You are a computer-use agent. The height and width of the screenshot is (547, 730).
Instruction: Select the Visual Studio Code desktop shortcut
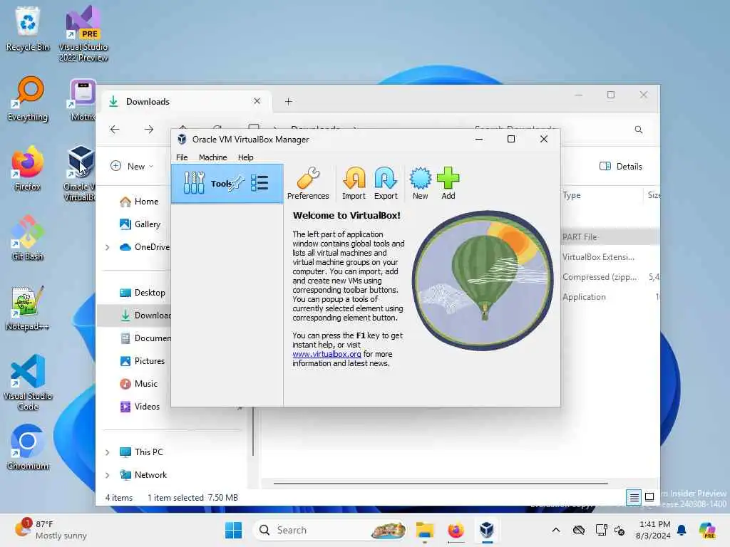coord(28,382)
